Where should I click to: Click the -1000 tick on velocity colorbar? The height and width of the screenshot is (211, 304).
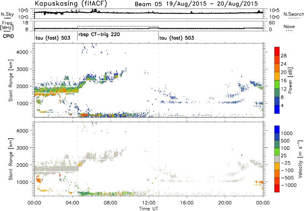(x=289, y=185)
